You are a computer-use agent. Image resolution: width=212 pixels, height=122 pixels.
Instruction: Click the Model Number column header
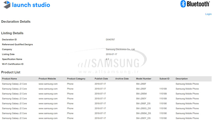pyautogui.click(x=144, y=79)
